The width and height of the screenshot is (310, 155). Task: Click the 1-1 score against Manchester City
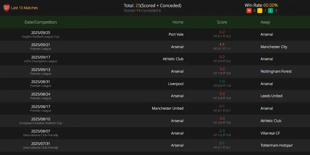[x=222, y=44]
